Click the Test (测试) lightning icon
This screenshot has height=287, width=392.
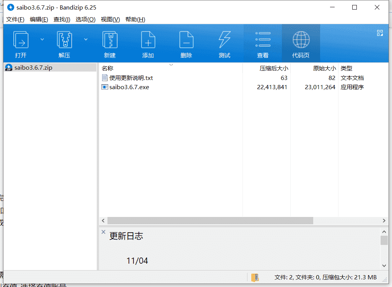tap(224, 40)
